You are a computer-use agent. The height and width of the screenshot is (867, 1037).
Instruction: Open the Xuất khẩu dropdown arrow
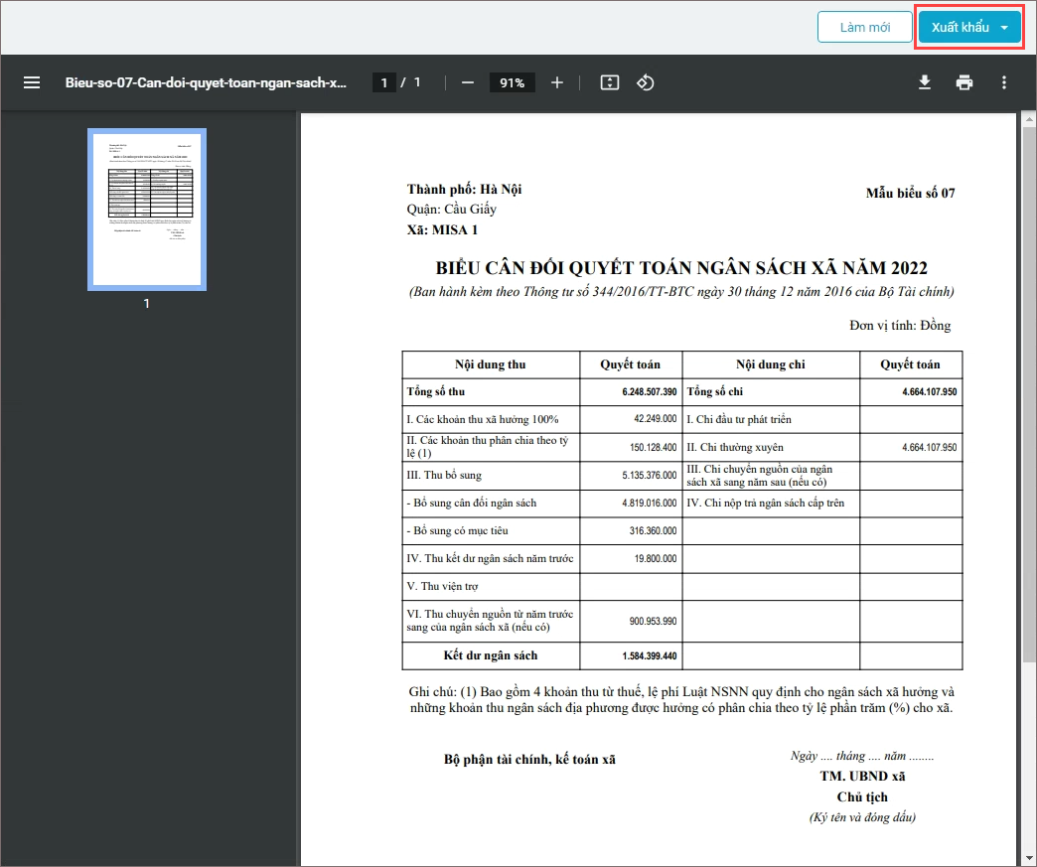[1004, 28]
